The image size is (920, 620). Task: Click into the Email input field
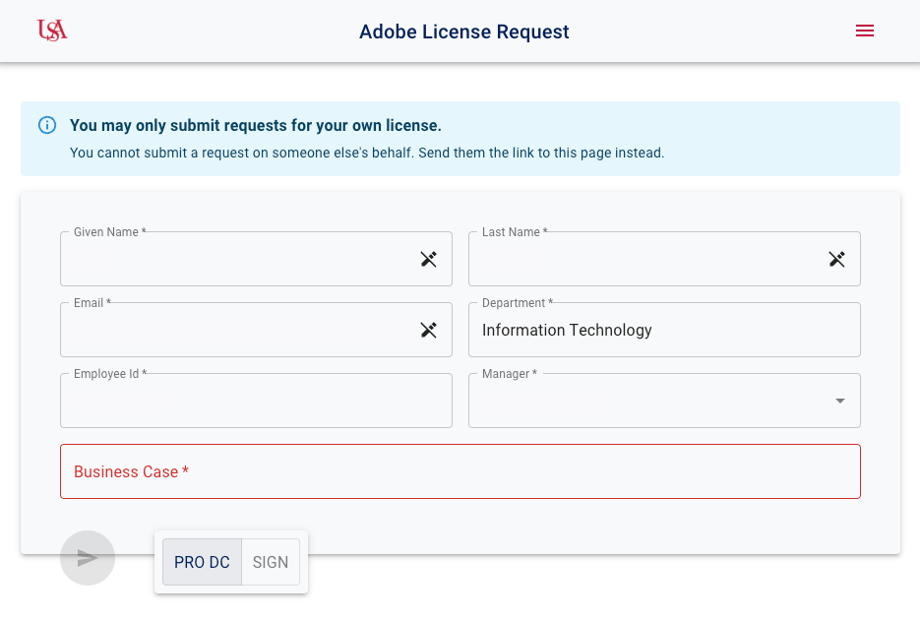click(236, 332)
